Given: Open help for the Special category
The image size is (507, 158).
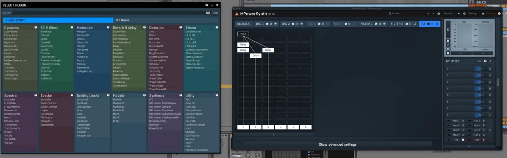Looking at the screenshot, I should 72,95.
